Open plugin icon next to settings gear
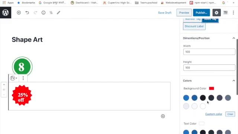Image resolution: width=238 pixels, height=134 pixels. (x=225, y=13)
